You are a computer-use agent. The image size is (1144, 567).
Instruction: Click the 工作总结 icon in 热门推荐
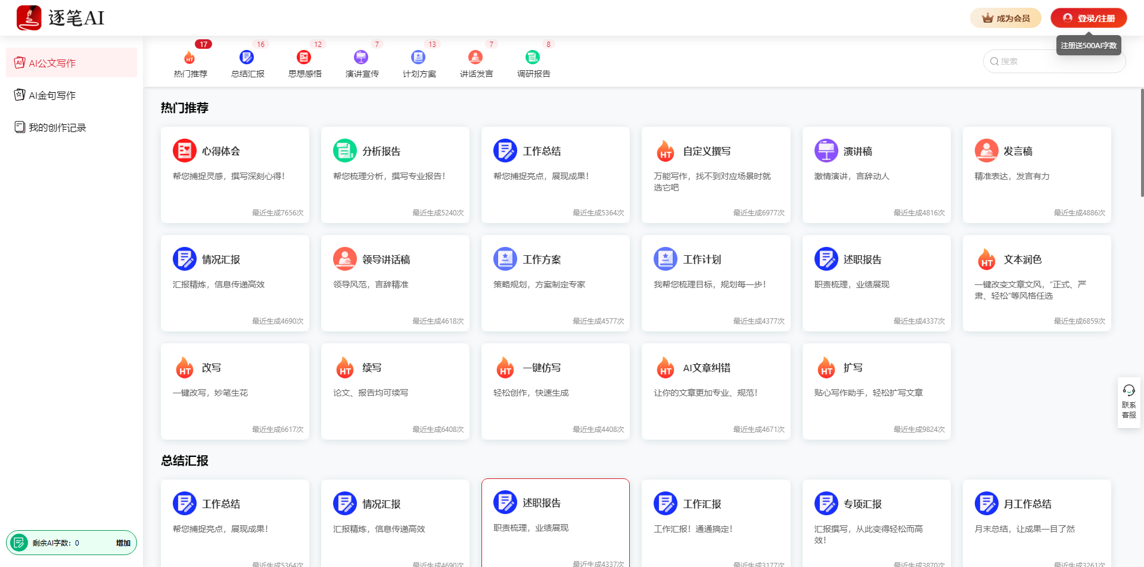coord(505,151)
